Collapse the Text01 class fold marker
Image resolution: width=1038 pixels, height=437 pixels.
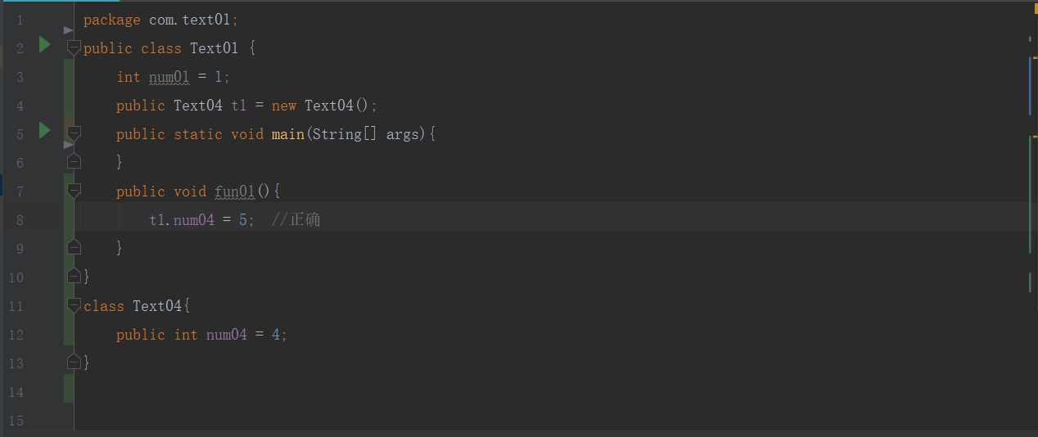click(x=74, y=47)
